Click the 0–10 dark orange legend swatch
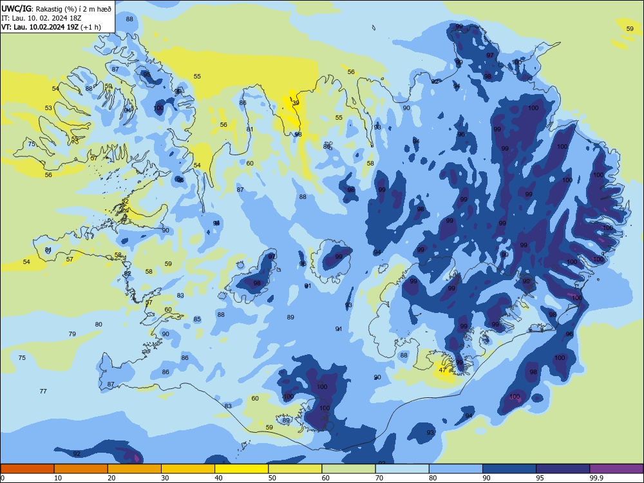 [27, 469]
